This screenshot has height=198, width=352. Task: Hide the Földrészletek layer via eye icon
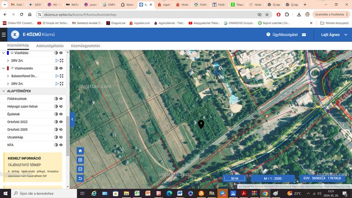pos(61,99)
